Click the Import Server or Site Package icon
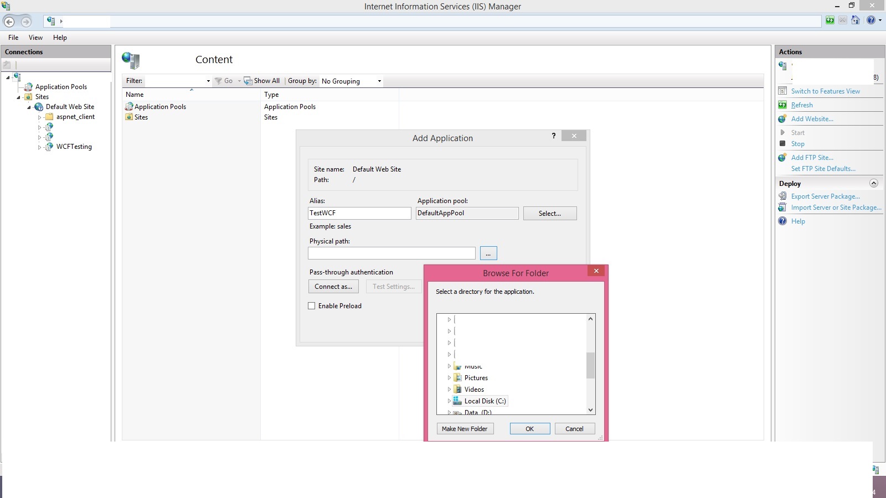 tap(782, 207)
